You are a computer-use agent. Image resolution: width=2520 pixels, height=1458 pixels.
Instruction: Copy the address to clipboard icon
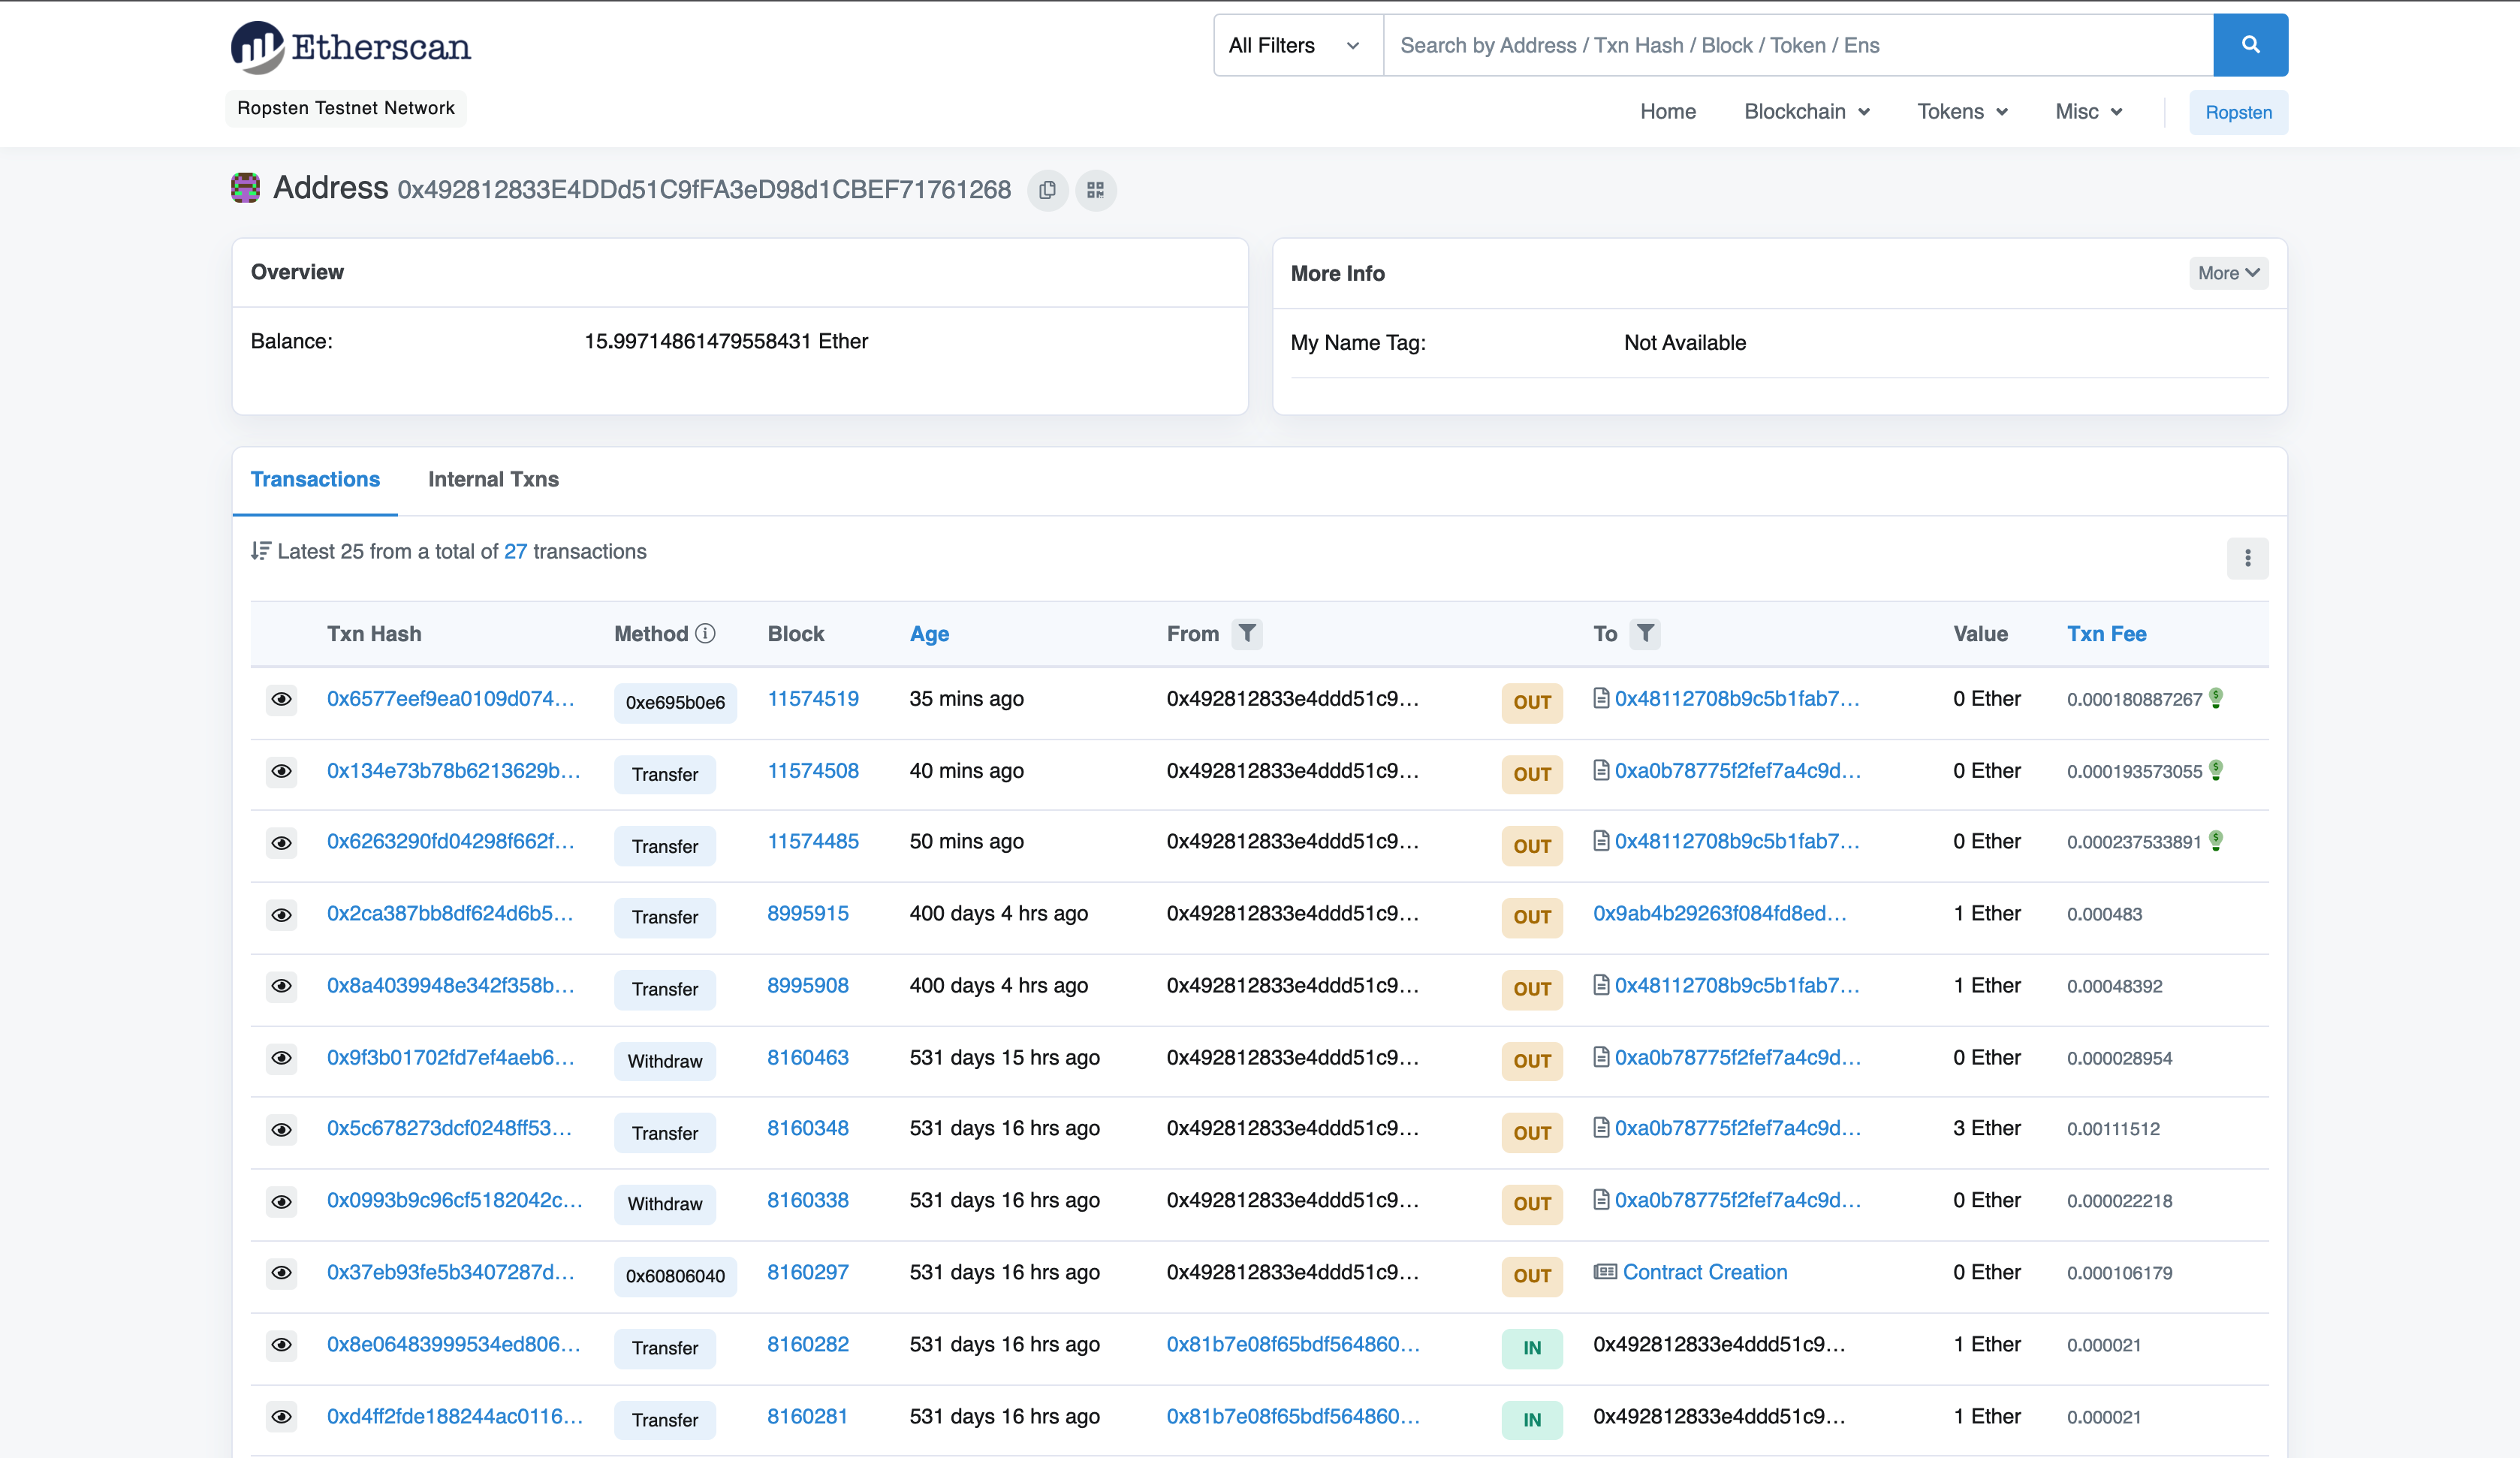click(x=1047, y=190)
